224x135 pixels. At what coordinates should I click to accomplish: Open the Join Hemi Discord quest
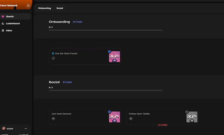click(85, 117)
